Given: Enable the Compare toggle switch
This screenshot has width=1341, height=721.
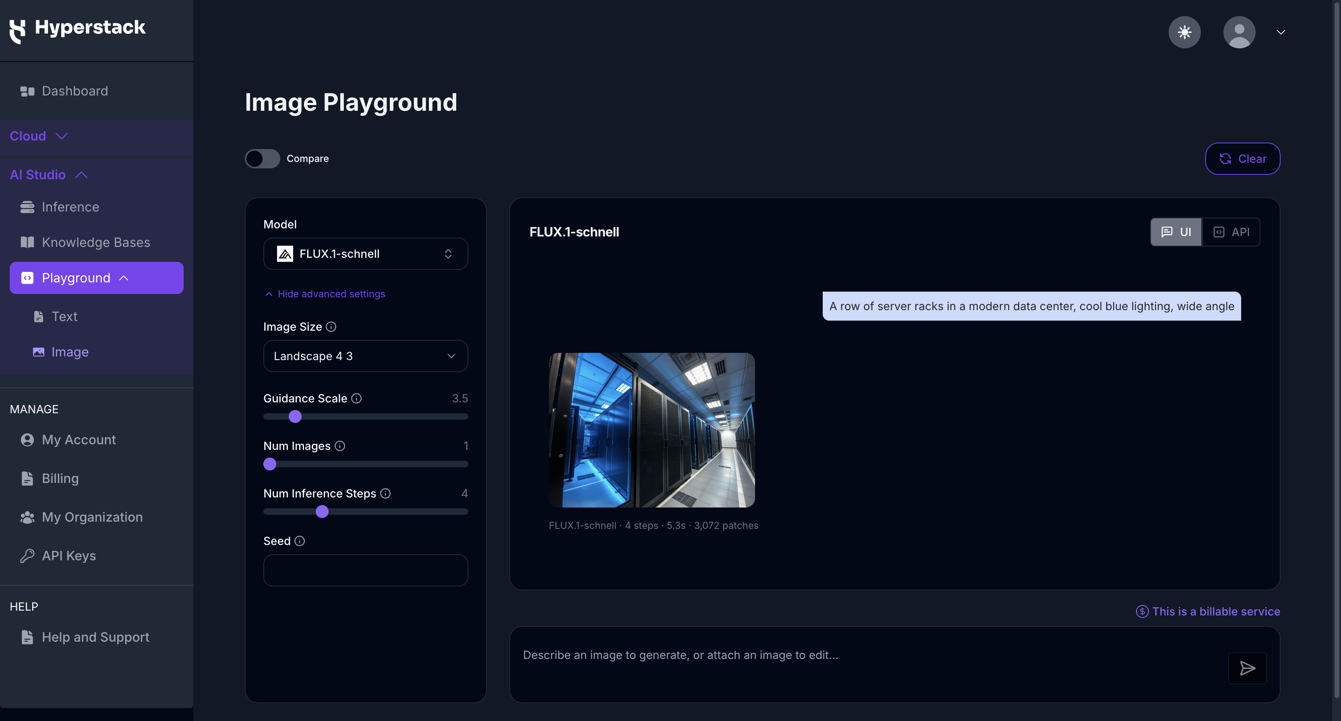Looking at the screenshot, I should point(263,158).
